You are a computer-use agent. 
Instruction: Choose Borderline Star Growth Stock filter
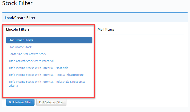[27, 54]
